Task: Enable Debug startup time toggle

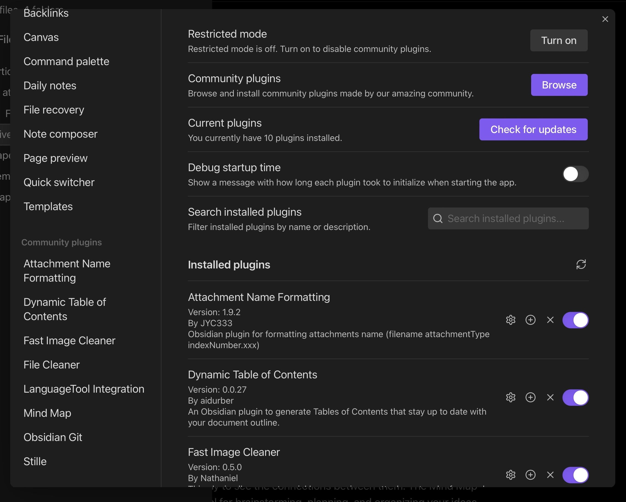Action: [x=575, y=174]
